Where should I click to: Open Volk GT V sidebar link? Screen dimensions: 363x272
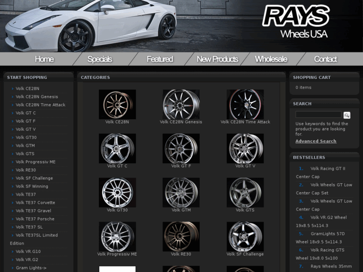(25, 129)
